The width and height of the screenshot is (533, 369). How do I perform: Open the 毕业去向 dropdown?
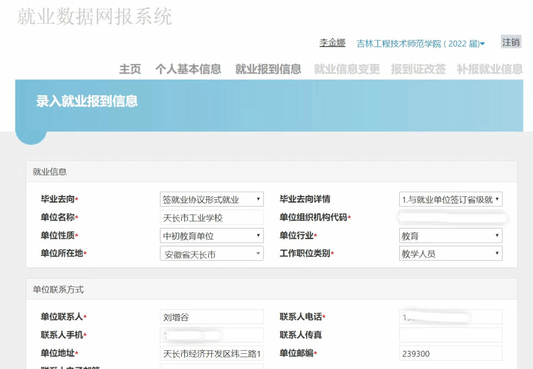pos(212,199)
